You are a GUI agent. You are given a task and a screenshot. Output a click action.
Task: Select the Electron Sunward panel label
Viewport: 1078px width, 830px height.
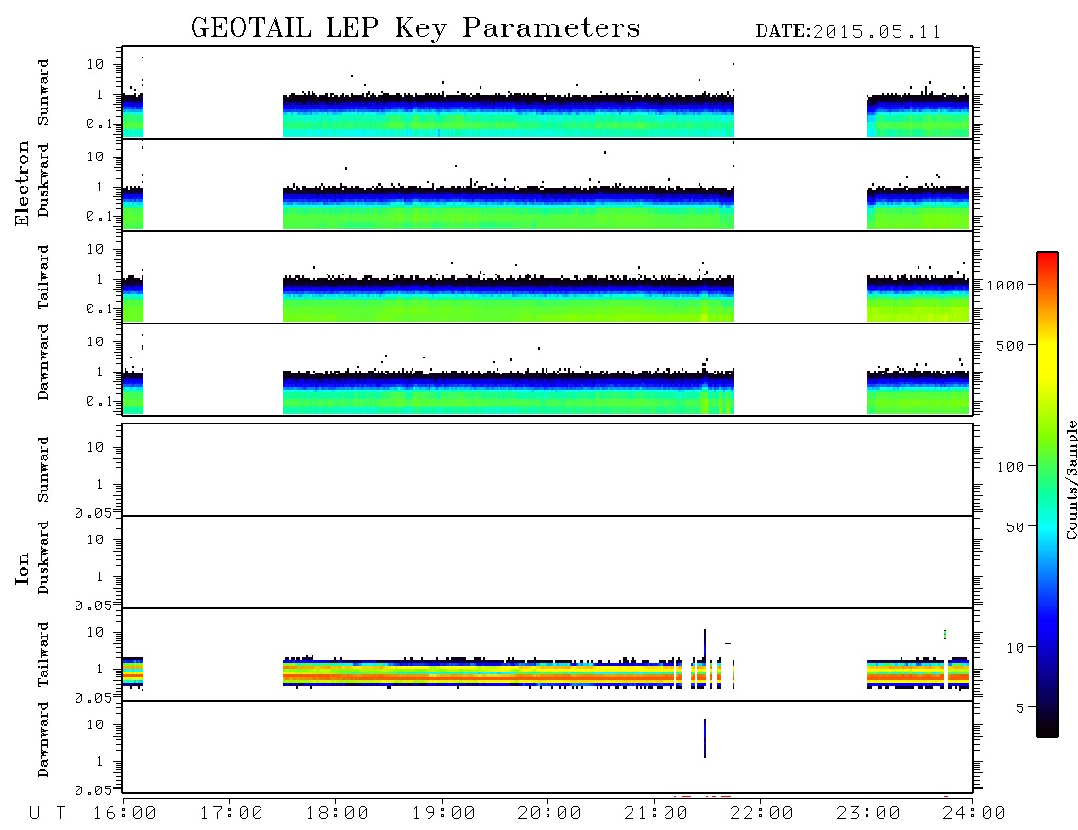(x=43, y=92)
